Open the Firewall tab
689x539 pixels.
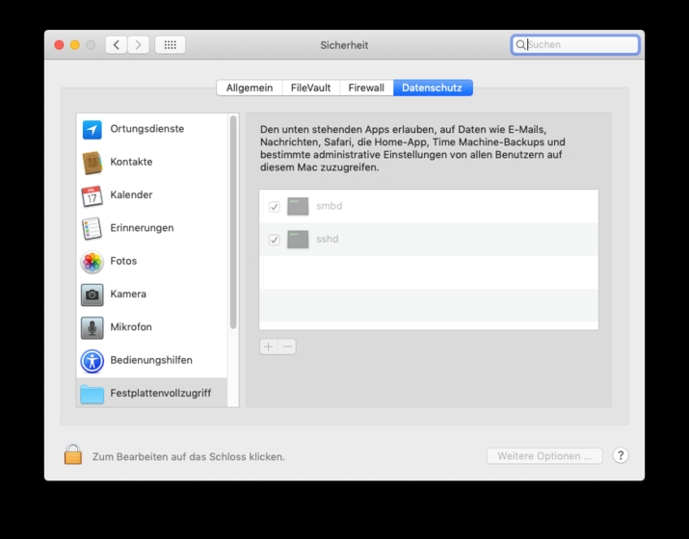click(366, 88)
